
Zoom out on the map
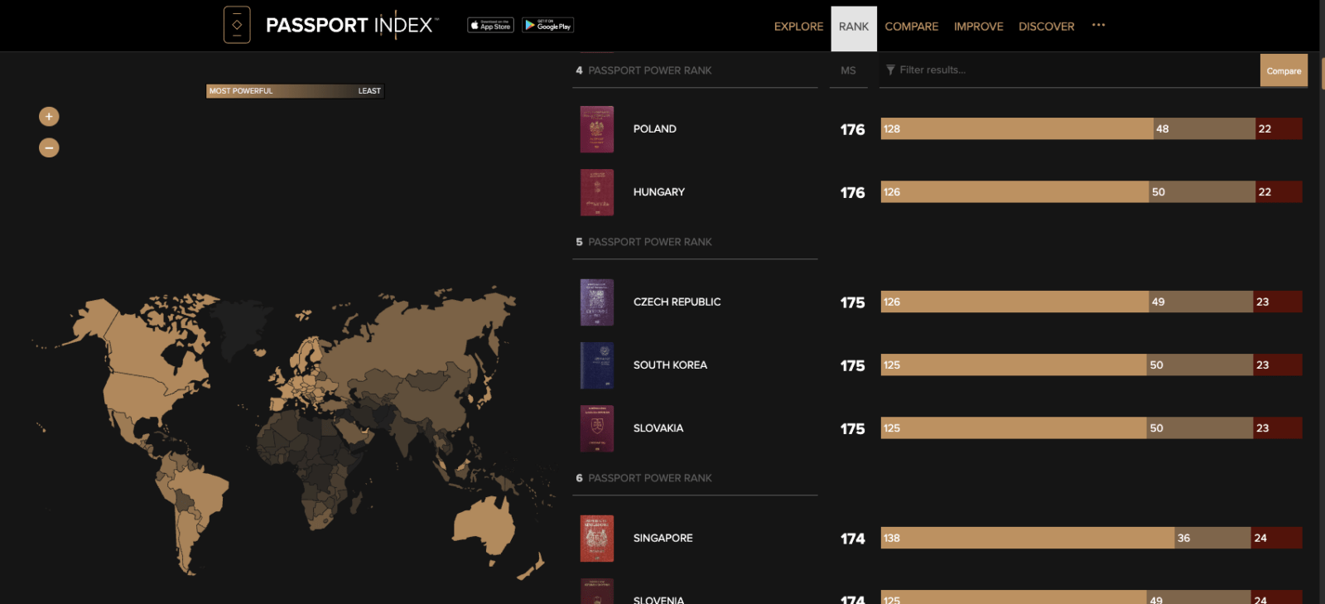pos(49,147)
